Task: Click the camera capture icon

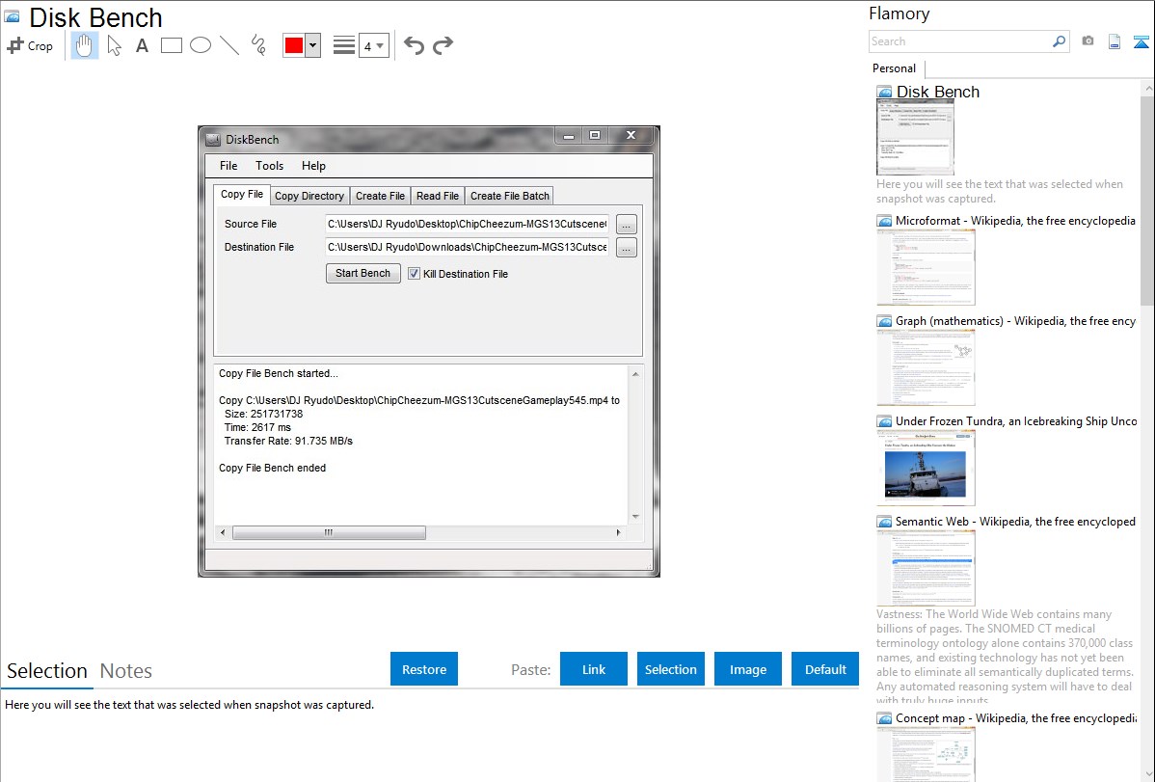Action: pyautogui.click(x=1088, y=41)
